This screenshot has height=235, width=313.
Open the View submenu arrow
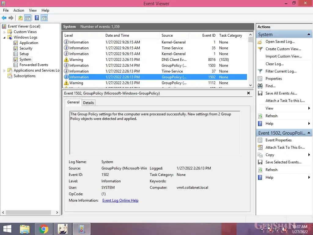309,108
